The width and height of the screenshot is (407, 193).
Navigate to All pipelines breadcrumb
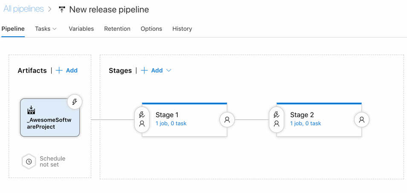[x=23, y=9]
